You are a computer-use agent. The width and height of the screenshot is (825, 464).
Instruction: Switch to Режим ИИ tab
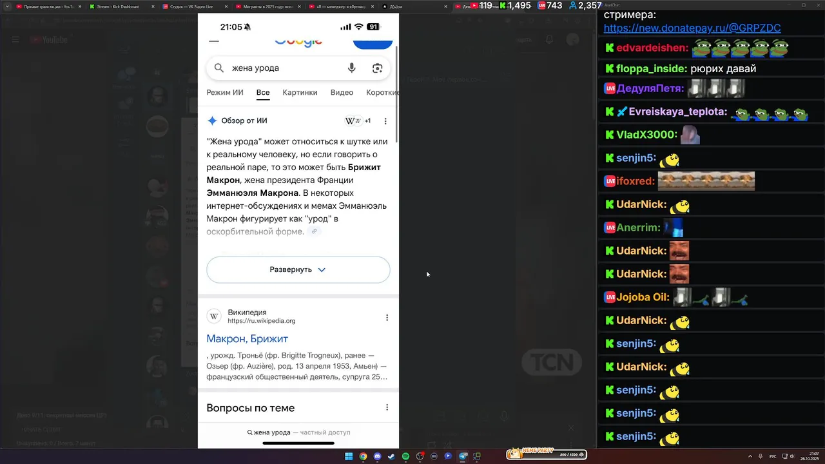pos(225,92)
